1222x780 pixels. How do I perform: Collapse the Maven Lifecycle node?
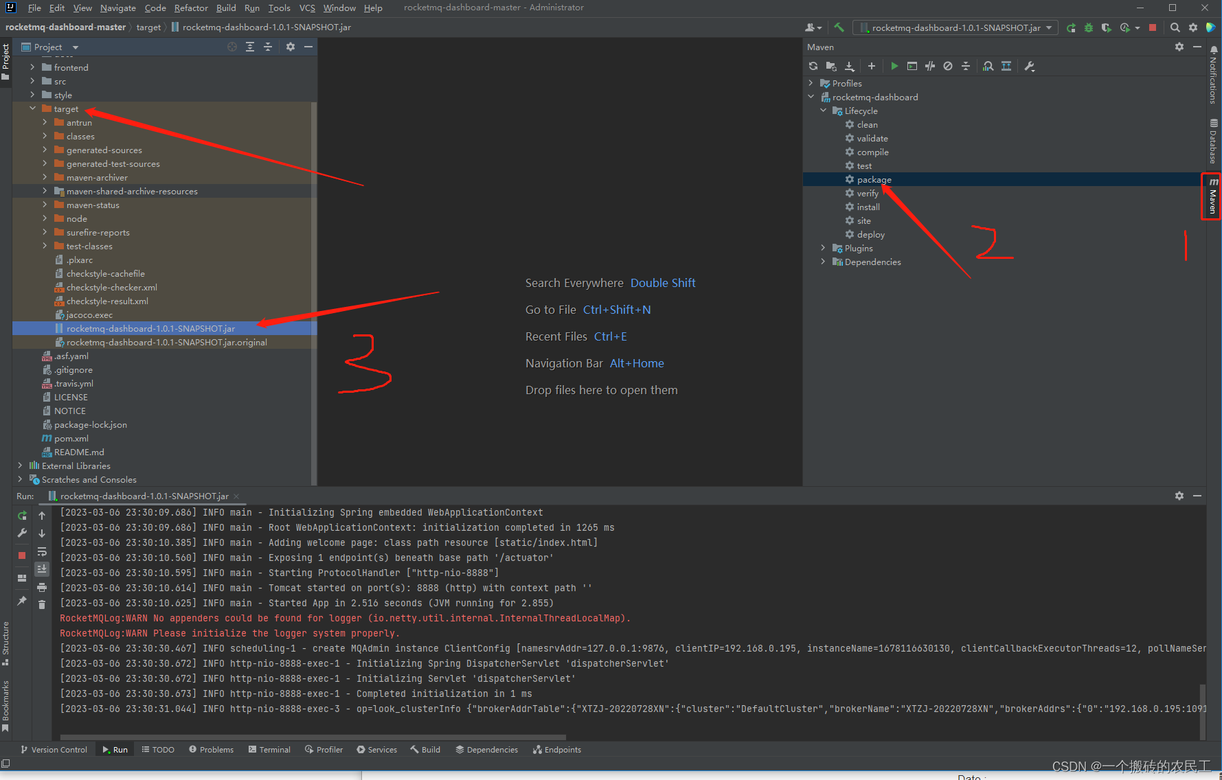(x=824, y=111)
